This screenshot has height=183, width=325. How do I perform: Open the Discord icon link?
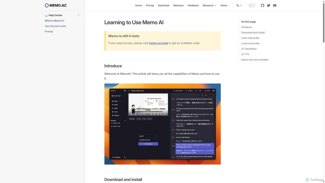(275, 5)
